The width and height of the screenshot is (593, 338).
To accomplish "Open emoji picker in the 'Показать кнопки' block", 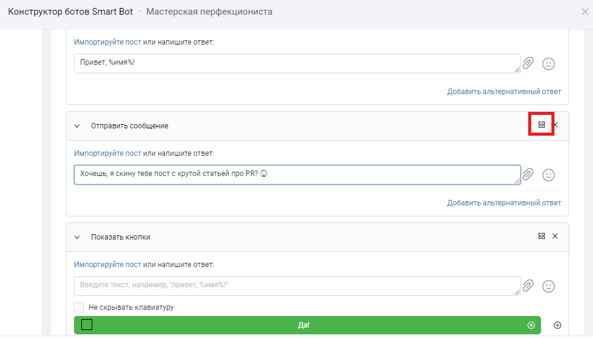I will click(549, 286).
